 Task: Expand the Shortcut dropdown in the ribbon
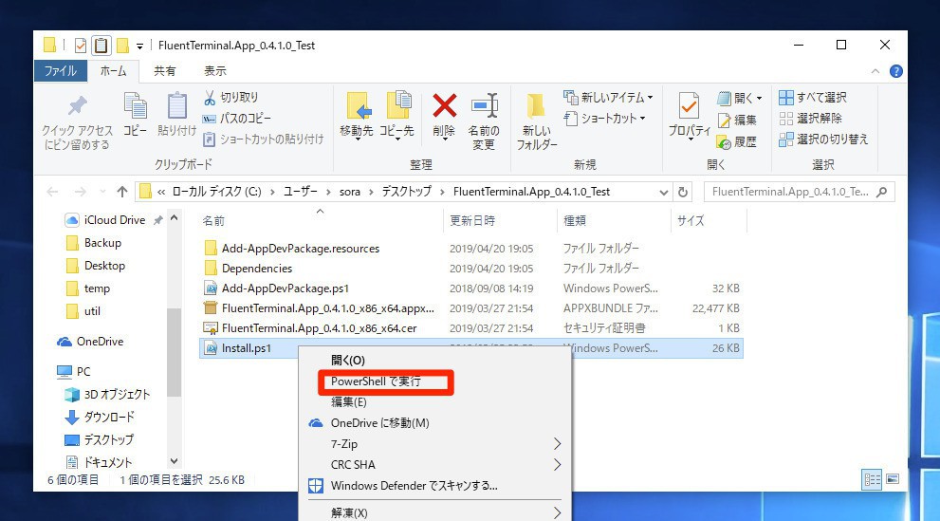click(x=643, y=118)
